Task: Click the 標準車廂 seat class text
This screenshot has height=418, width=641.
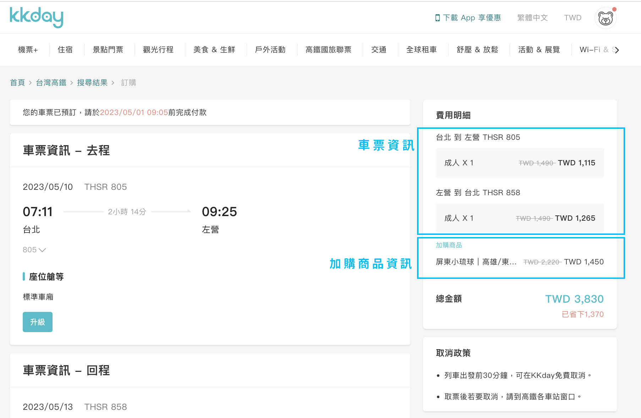Action: click(x=38, y=297)
